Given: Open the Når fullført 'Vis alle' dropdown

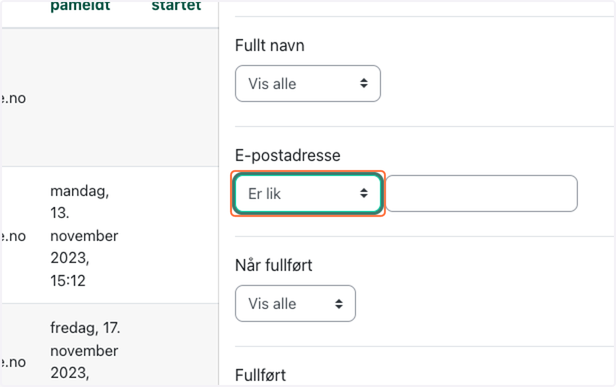Looking at the screenshot, I should (x=295, y=303).
